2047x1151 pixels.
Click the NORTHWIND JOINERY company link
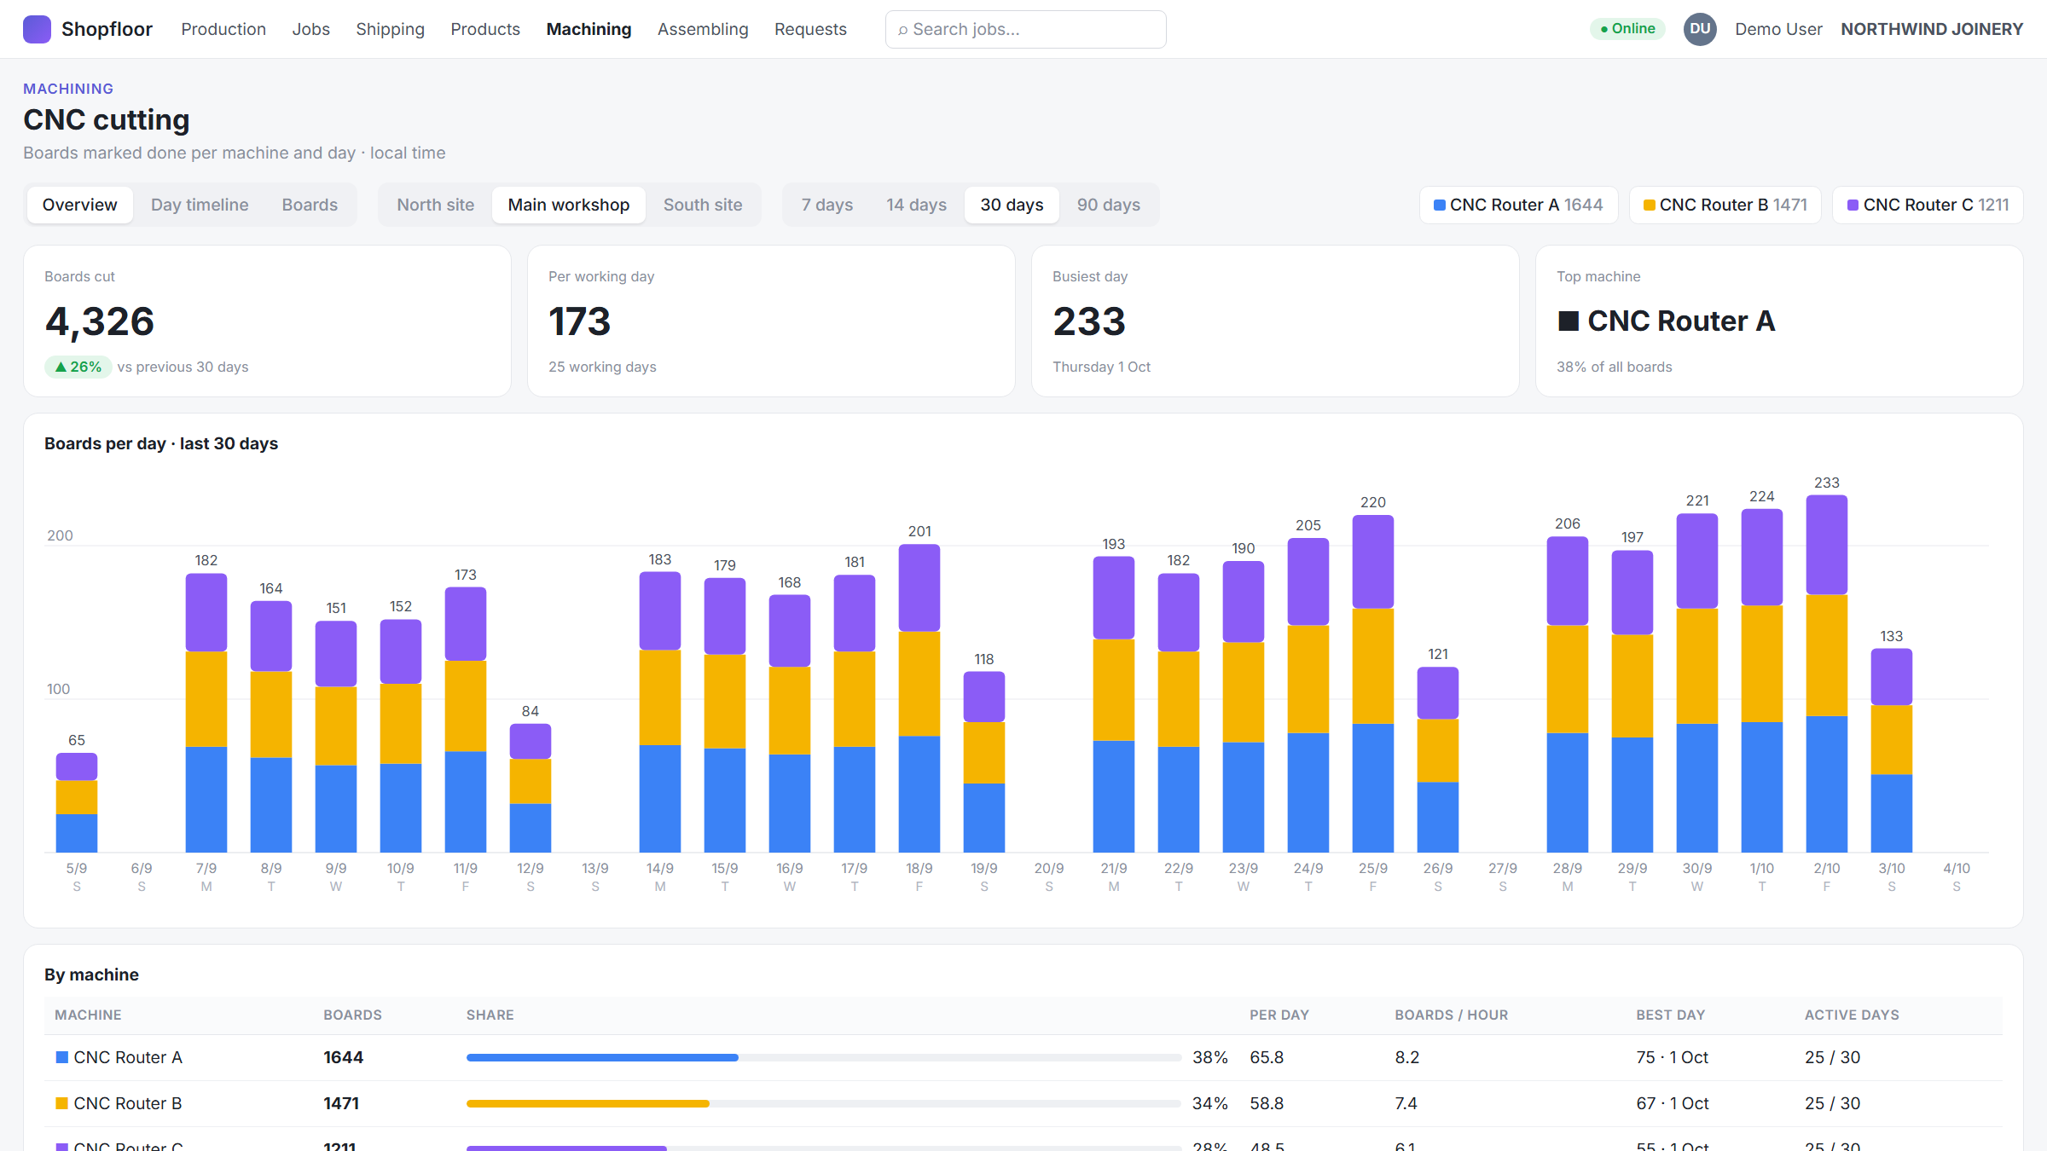coord(1932,29)
